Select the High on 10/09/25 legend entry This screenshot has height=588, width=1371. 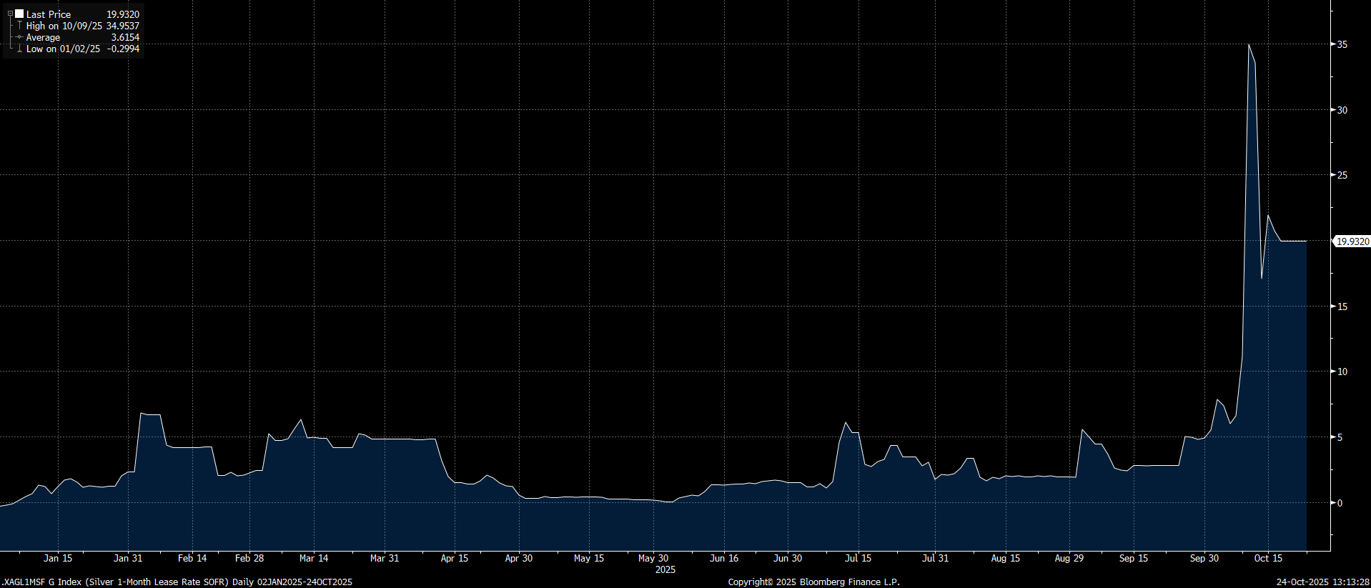point(64,26)
